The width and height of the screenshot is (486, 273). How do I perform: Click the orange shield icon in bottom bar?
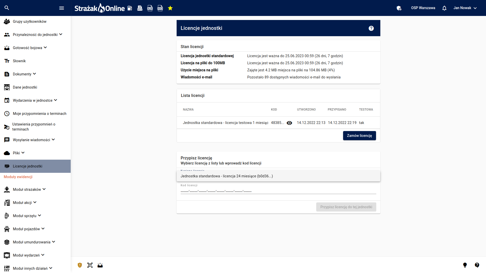80,265
